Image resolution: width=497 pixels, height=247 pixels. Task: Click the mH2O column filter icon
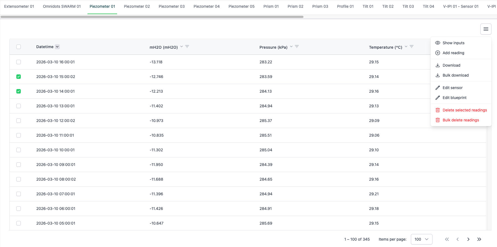[187, 46]
